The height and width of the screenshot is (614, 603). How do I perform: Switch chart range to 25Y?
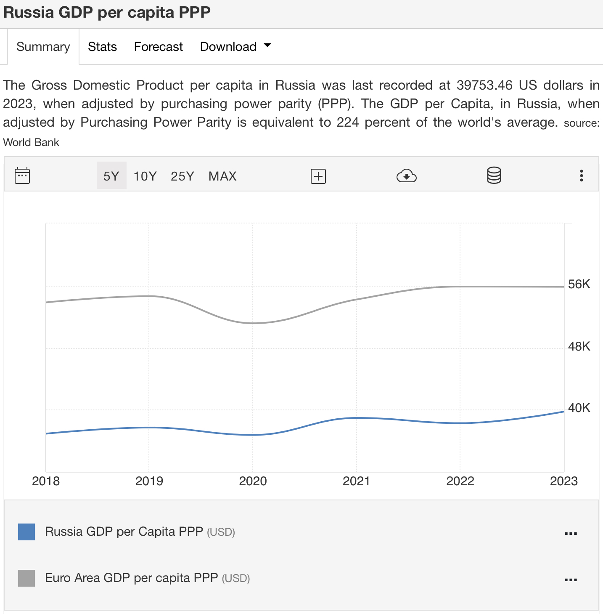click(182, 176)
